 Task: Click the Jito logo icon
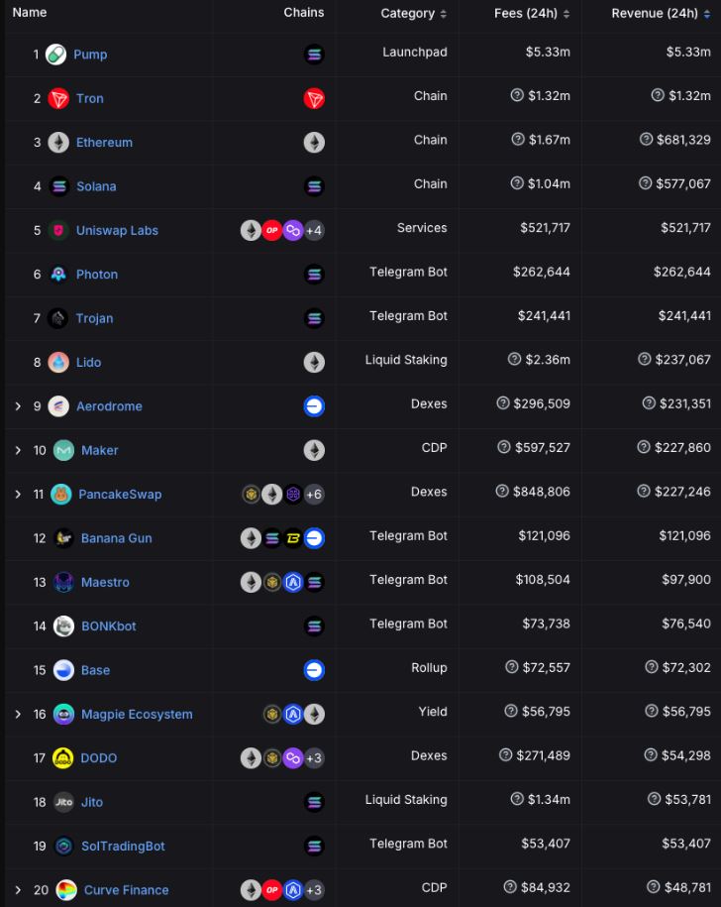pos(63,802)
